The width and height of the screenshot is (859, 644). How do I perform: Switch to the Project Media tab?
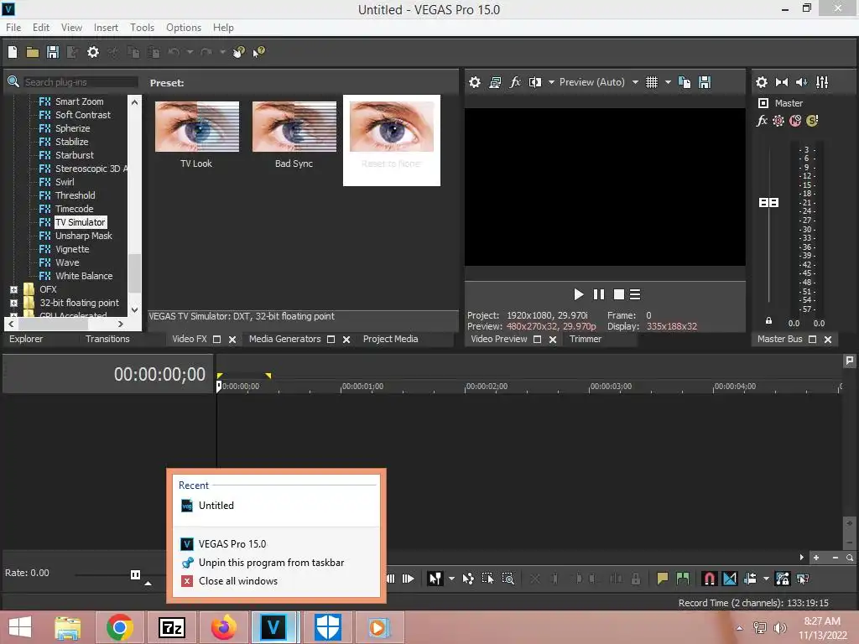(x=390, y=339)
